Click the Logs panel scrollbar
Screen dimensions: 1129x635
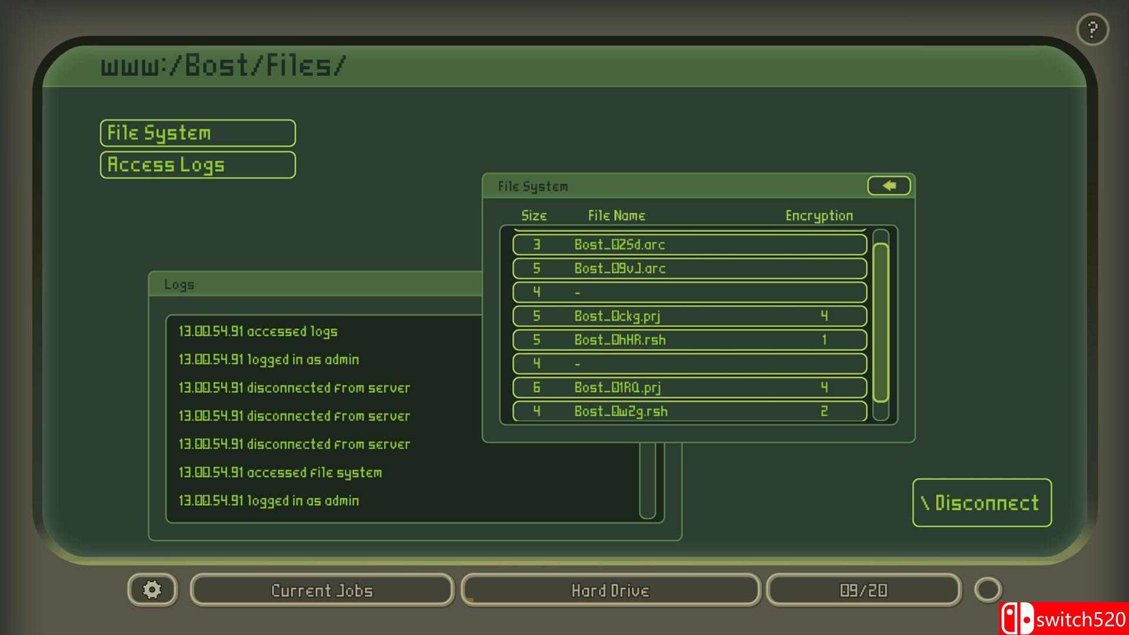point(647,482)
